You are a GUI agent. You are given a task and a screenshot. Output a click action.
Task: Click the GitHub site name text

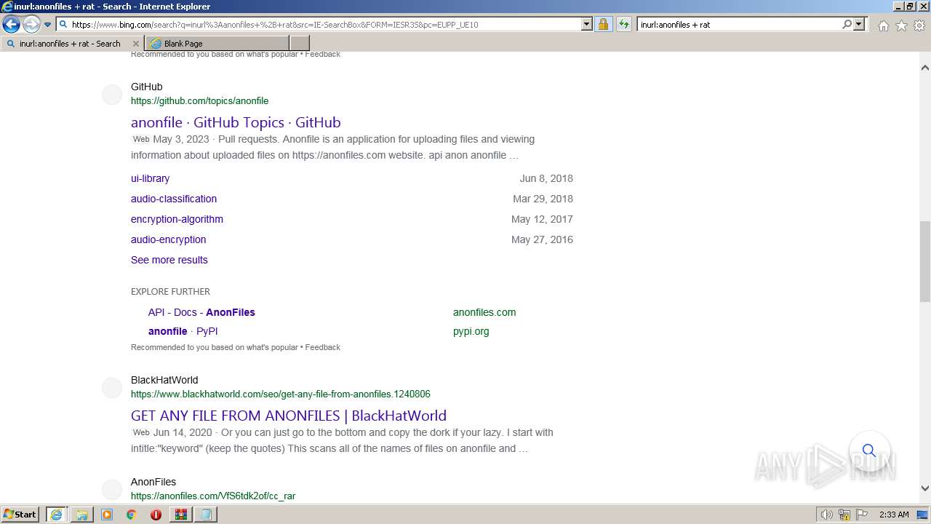[147, 87]
